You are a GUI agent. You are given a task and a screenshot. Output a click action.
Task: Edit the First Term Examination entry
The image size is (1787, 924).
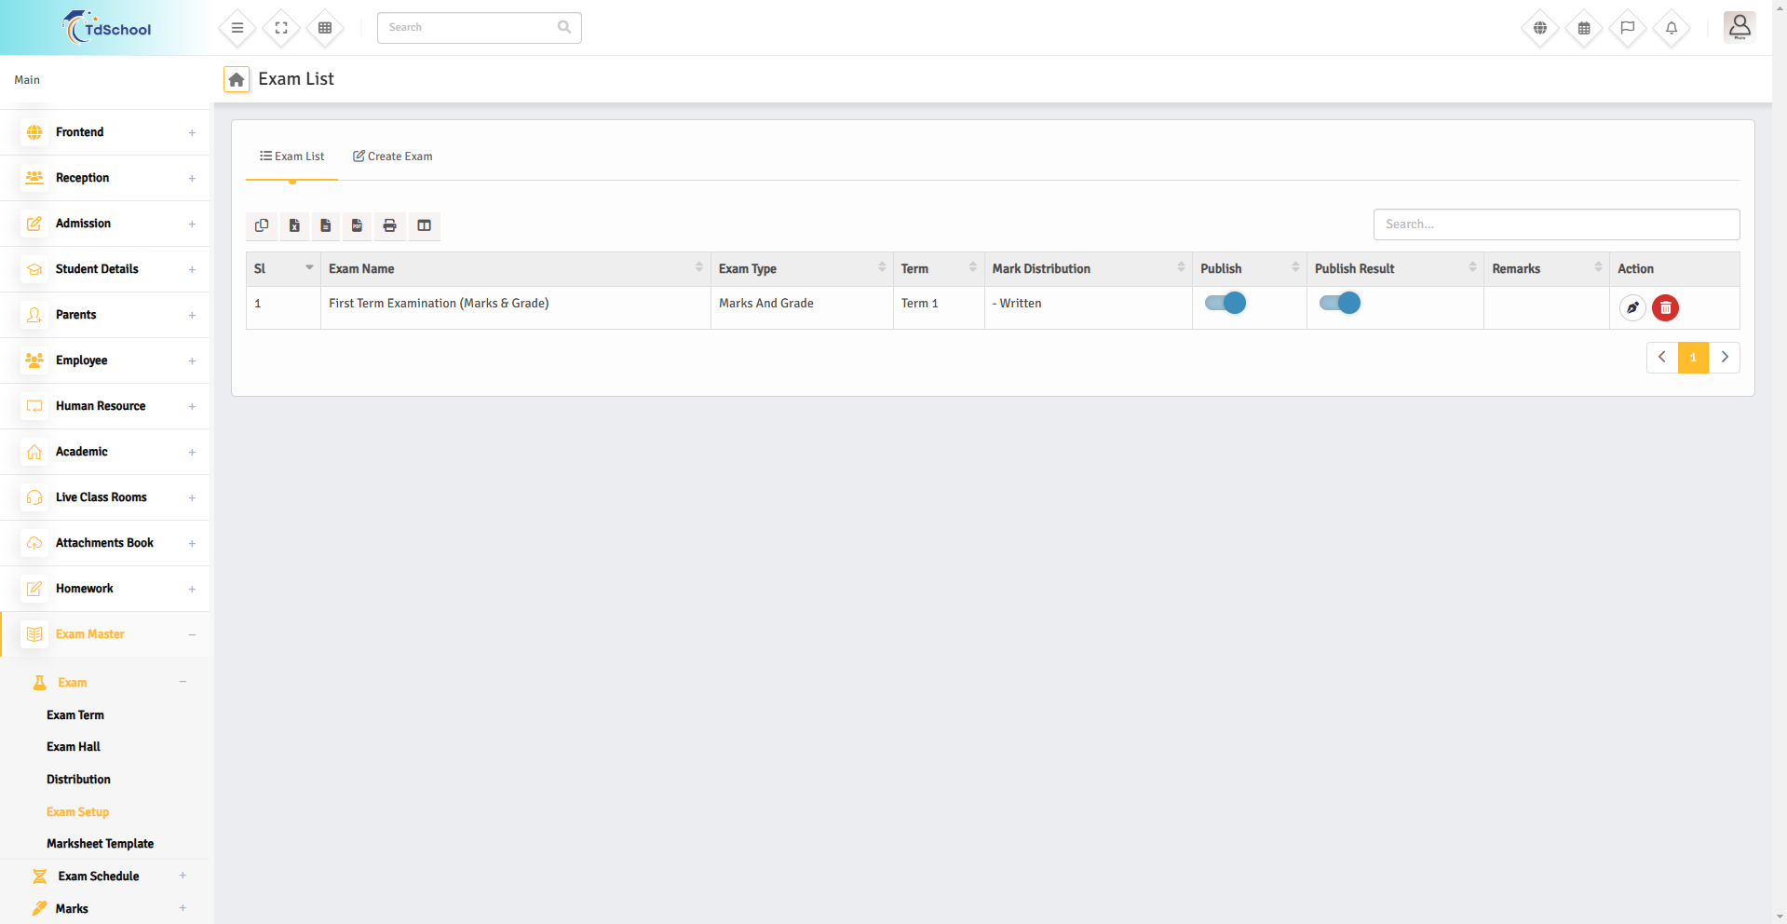(x=1631, y=307)
